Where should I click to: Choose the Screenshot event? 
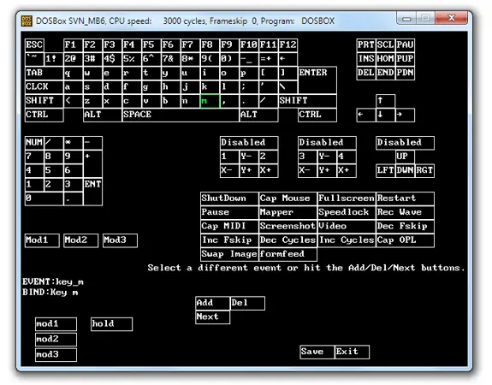(287, 227)
